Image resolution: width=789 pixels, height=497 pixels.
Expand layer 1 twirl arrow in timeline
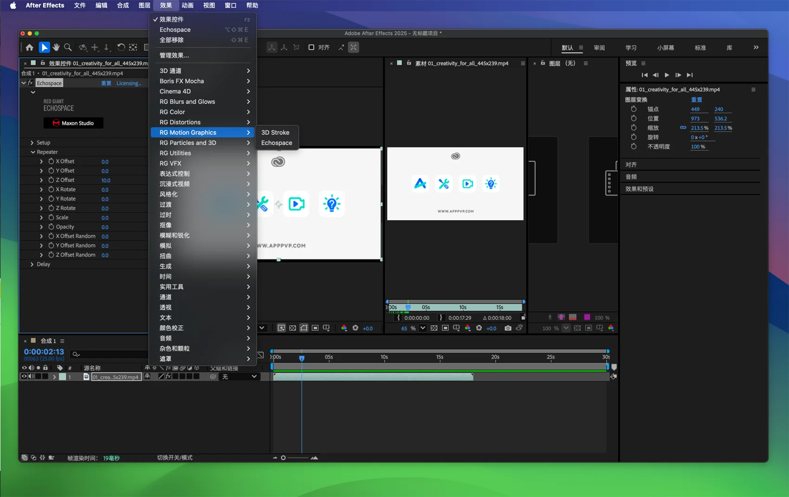coord(54,376)
